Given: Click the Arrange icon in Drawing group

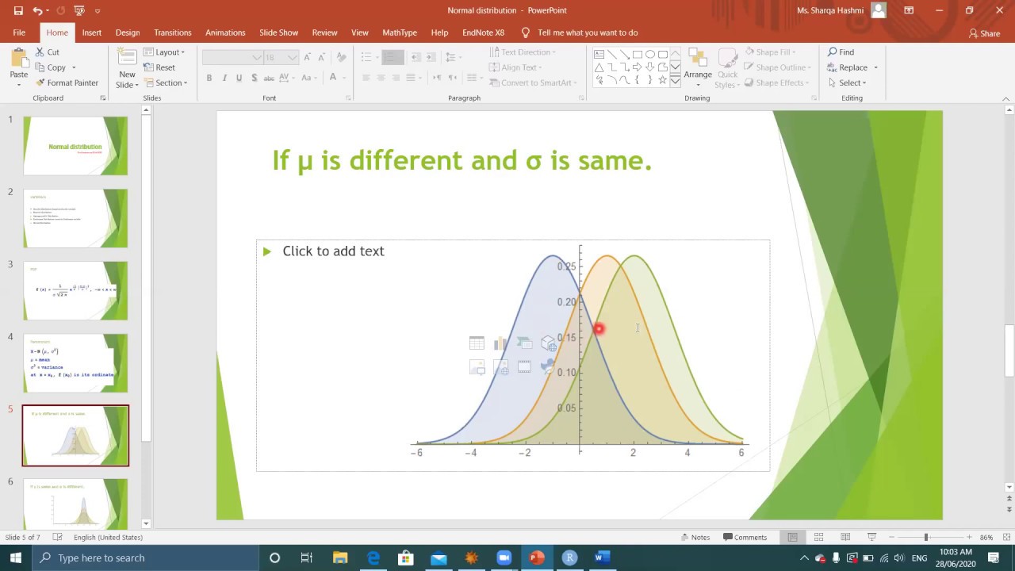Looking at the screenshot, I should 698,59.
